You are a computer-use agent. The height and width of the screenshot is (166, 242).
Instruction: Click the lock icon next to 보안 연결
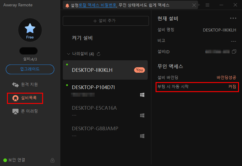pos(52,160)
